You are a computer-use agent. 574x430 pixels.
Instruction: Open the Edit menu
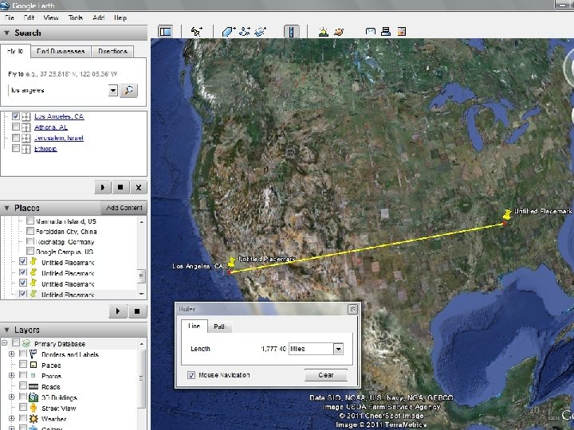(29, 18)
